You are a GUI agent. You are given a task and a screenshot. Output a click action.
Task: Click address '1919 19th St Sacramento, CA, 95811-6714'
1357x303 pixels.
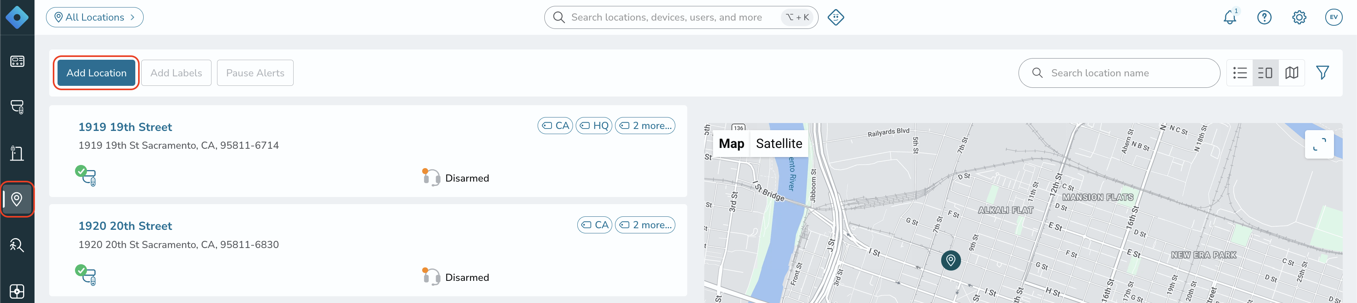click(x=179, y=146)
